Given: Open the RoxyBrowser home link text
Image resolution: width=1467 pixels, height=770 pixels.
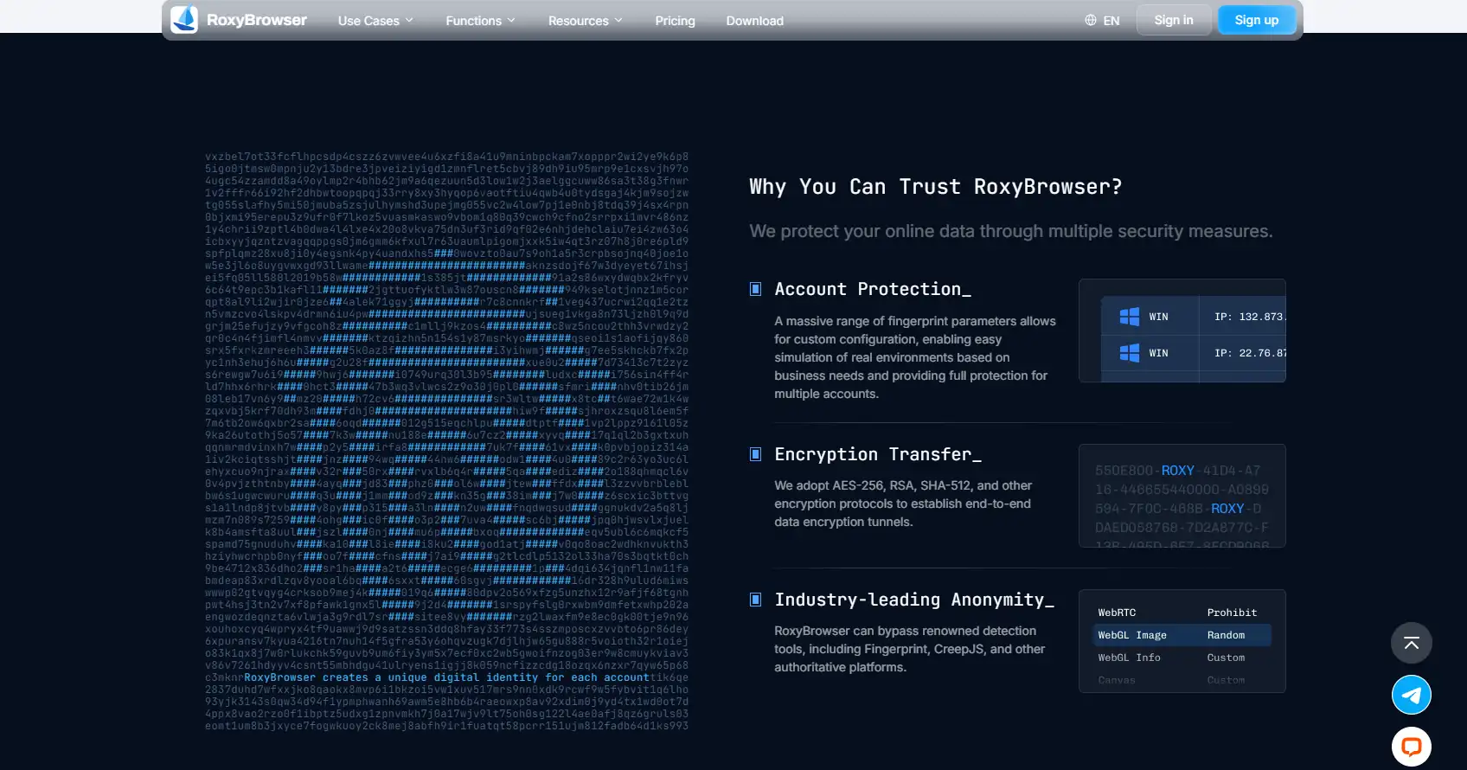Looking at the screenshot, I should (256, 20).
